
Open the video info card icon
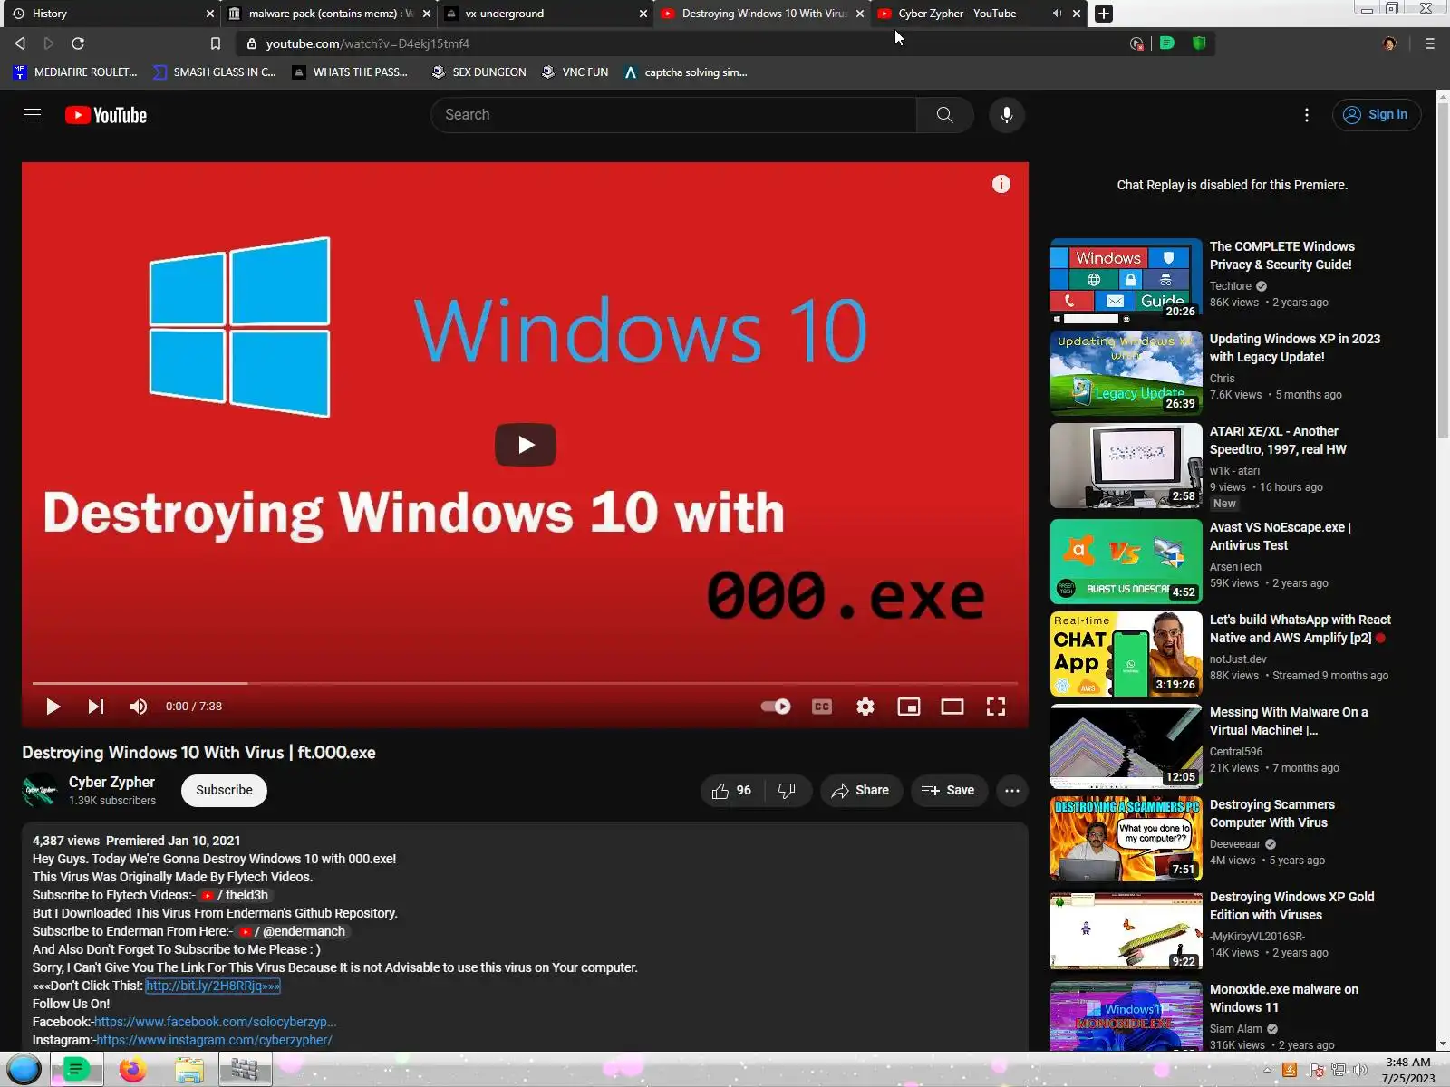point(1000,184)
